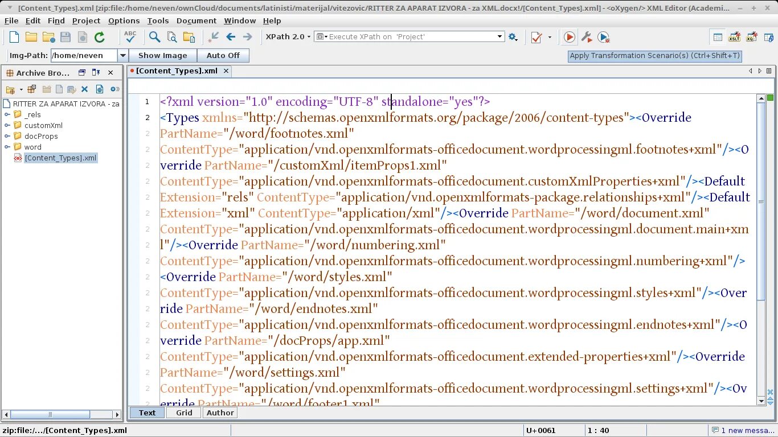Click the Execute XPath input field
The height and width of the screenshot is (437, 778).
tap(410, 36)
